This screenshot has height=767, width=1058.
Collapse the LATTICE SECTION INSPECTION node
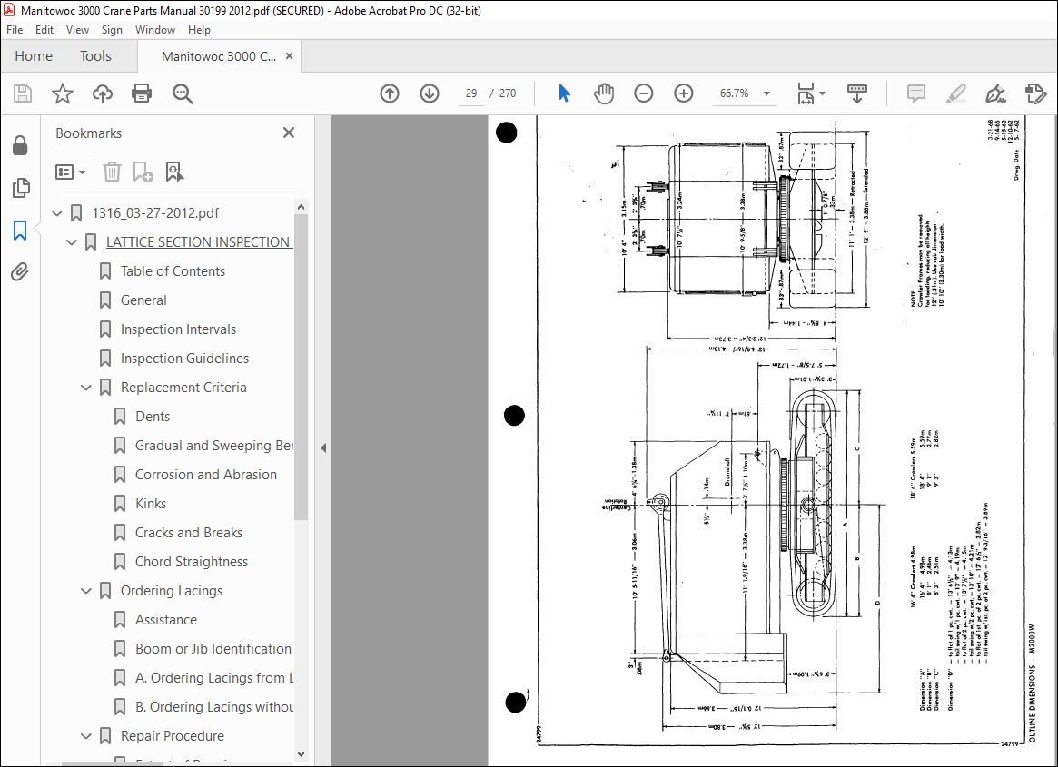pyautogui.click(x=72, y=242)
